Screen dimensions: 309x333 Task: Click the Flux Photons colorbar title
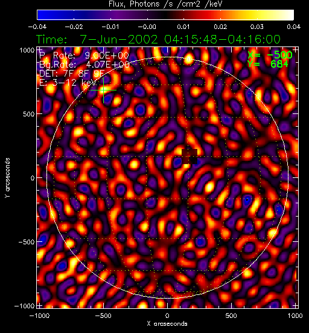coord(165,4)
